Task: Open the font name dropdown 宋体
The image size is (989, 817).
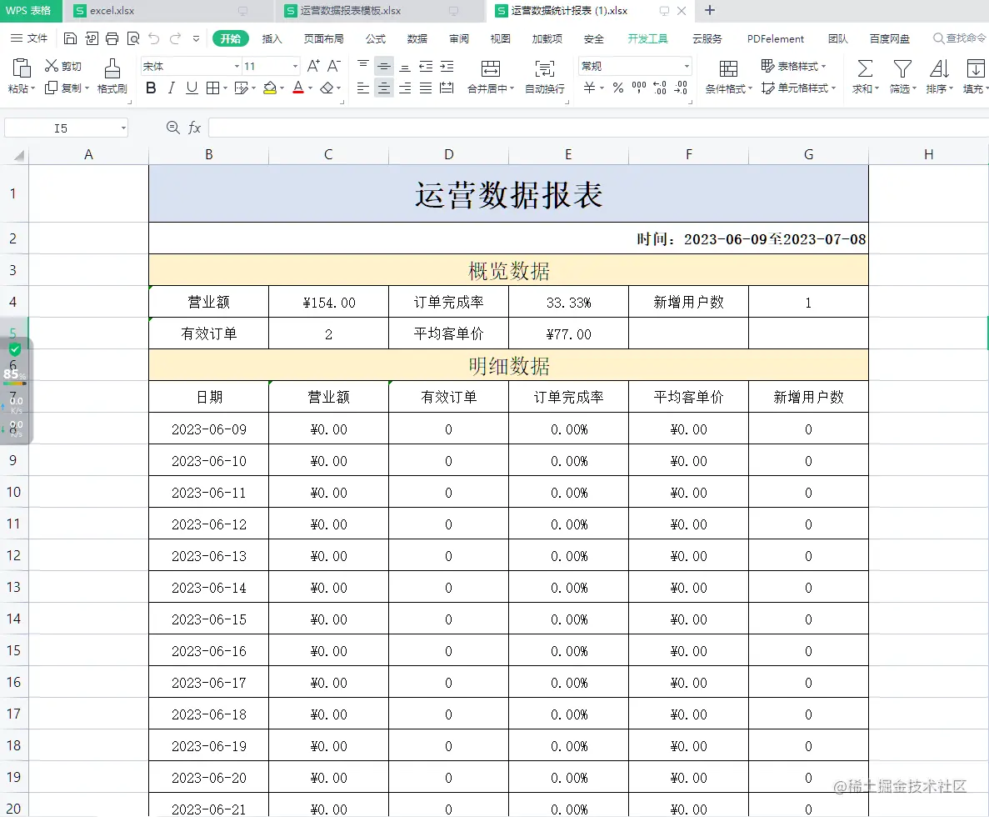Action: pyautogui.click(x=237, y=66)
